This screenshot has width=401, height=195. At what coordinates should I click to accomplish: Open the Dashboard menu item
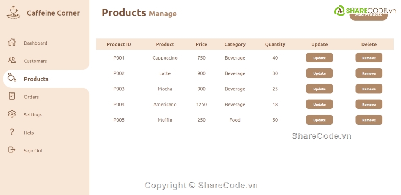point(35,43)
